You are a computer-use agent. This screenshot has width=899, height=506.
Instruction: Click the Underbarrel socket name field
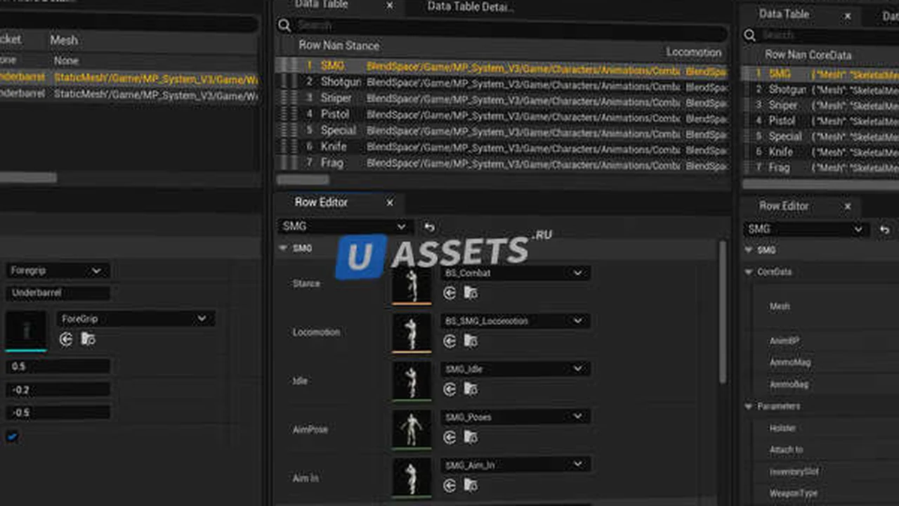(58, 293)
